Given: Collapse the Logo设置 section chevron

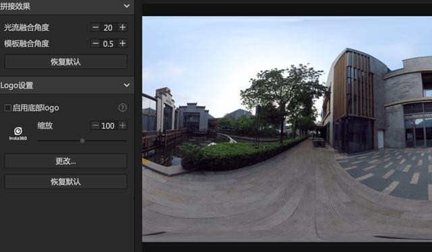Looking at the screenshot, I should coord(127,86).
